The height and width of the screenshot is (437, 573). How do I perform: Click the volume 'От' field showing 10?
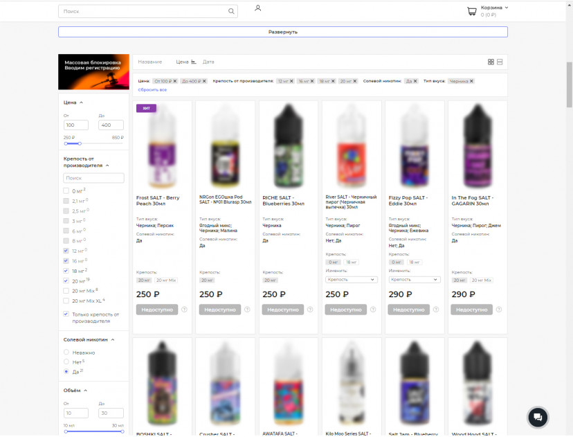pyautogui.click(x=76, y=413)
